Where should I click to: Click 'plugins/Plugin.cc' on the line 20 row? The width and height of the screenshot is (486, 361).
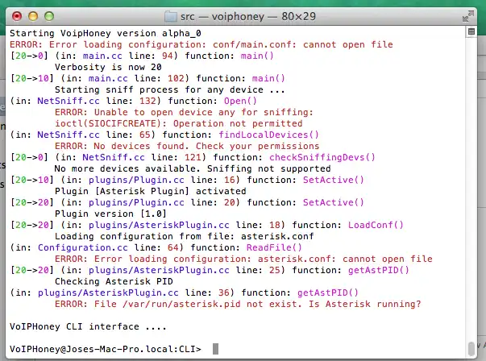[136, 202]
